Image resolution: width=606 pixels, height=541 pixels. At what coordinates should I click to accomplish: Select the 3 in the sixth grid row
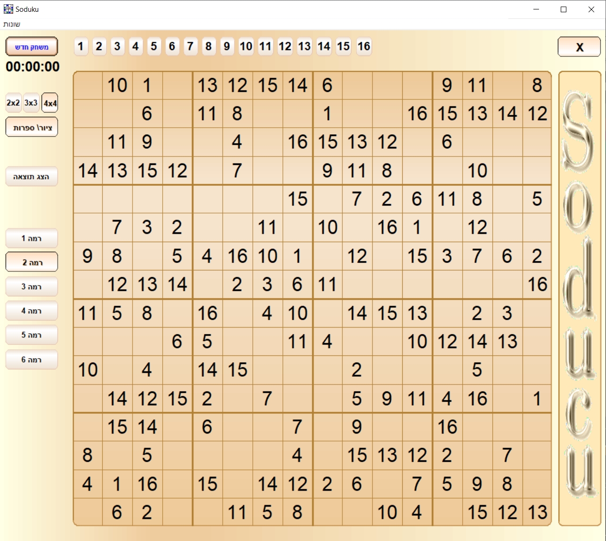click(147, 228)
